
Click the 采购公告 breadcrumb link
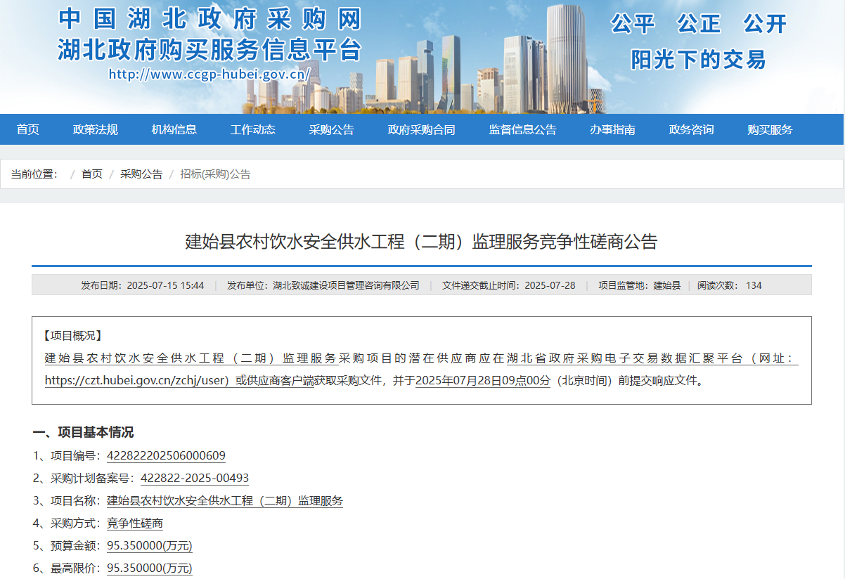(141, 174)
